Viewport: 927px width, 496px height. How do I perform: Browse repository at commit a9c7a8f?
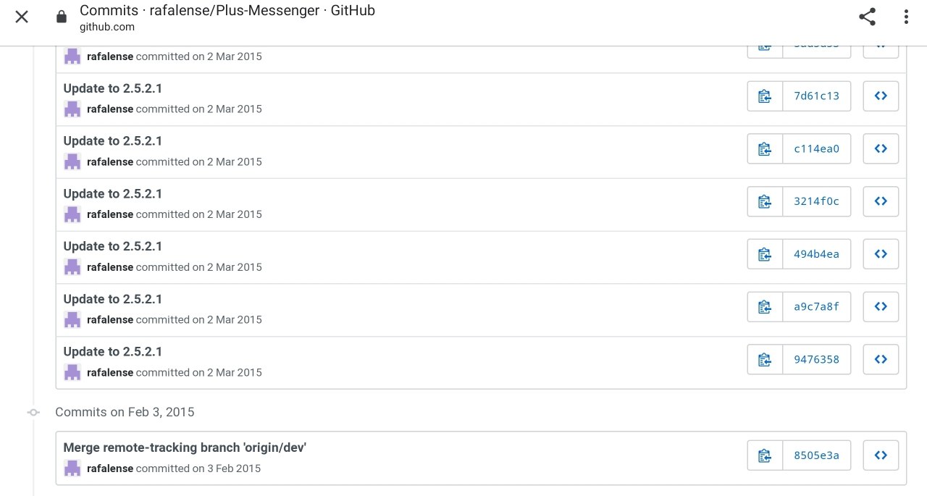881,306
